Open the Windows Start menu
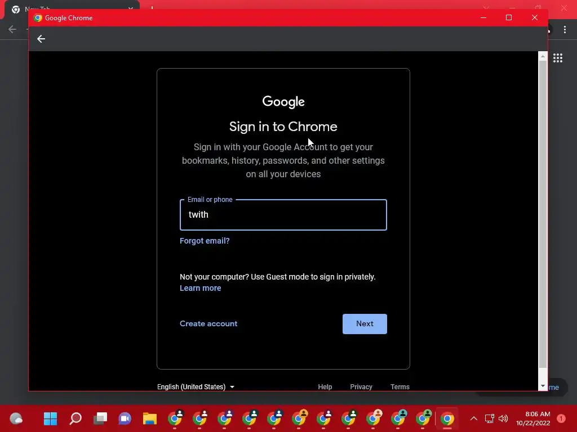577x432 pixels. click(x=50, y=418)
